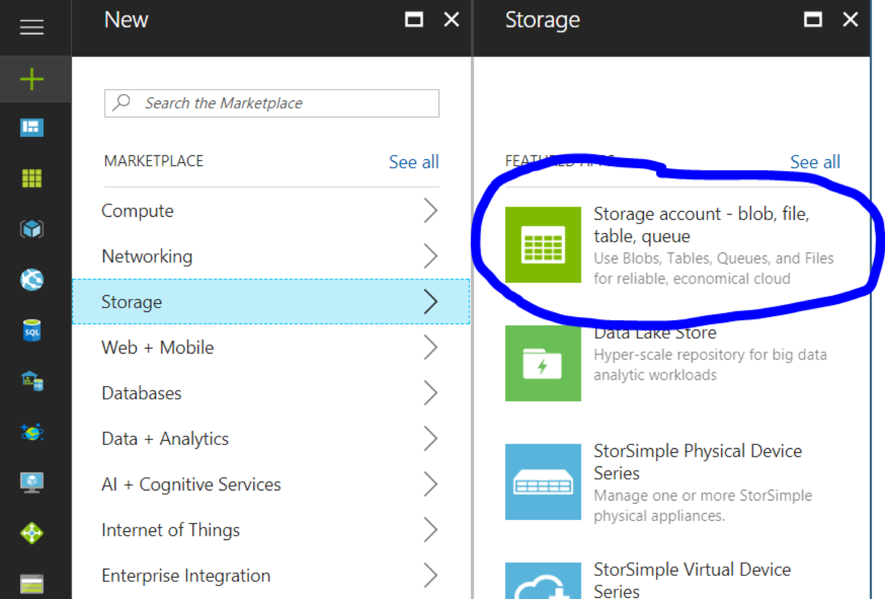The image size is (885, 599).
Task: Expand the Enterprise Integration chevron
Action: (x=430, y=575)
